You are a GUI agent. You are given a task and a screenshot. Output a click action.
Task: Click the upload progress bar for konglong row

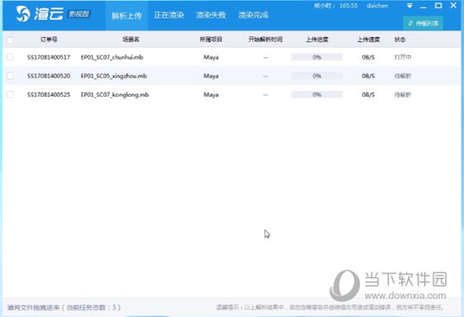tap(317, 94)
